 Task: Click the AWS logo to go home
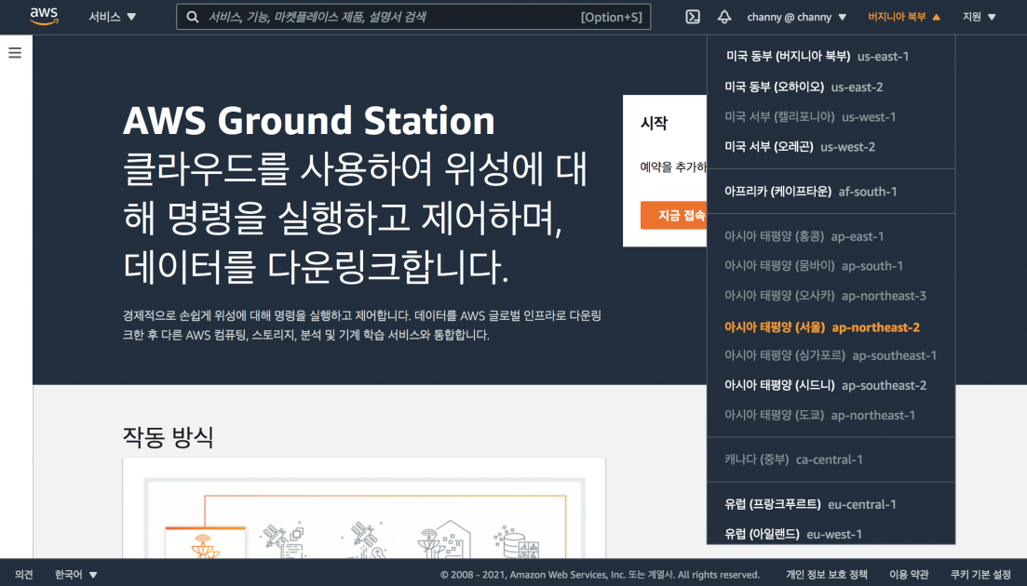(43, 16)
